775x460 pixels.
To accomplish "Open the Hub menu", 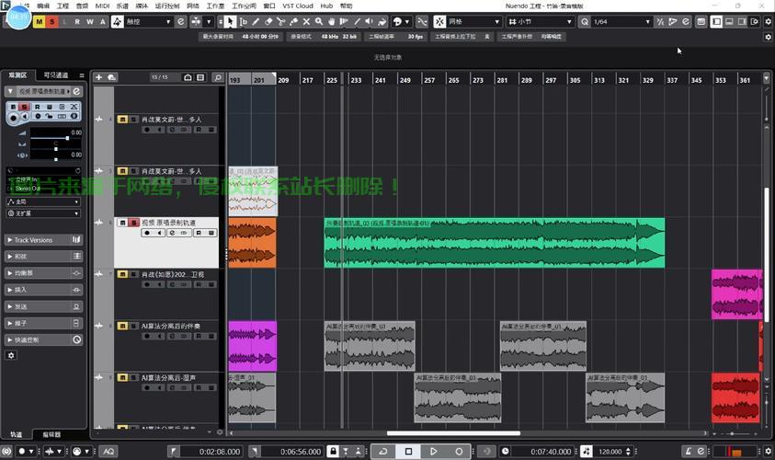I will [x=326, y=6].
